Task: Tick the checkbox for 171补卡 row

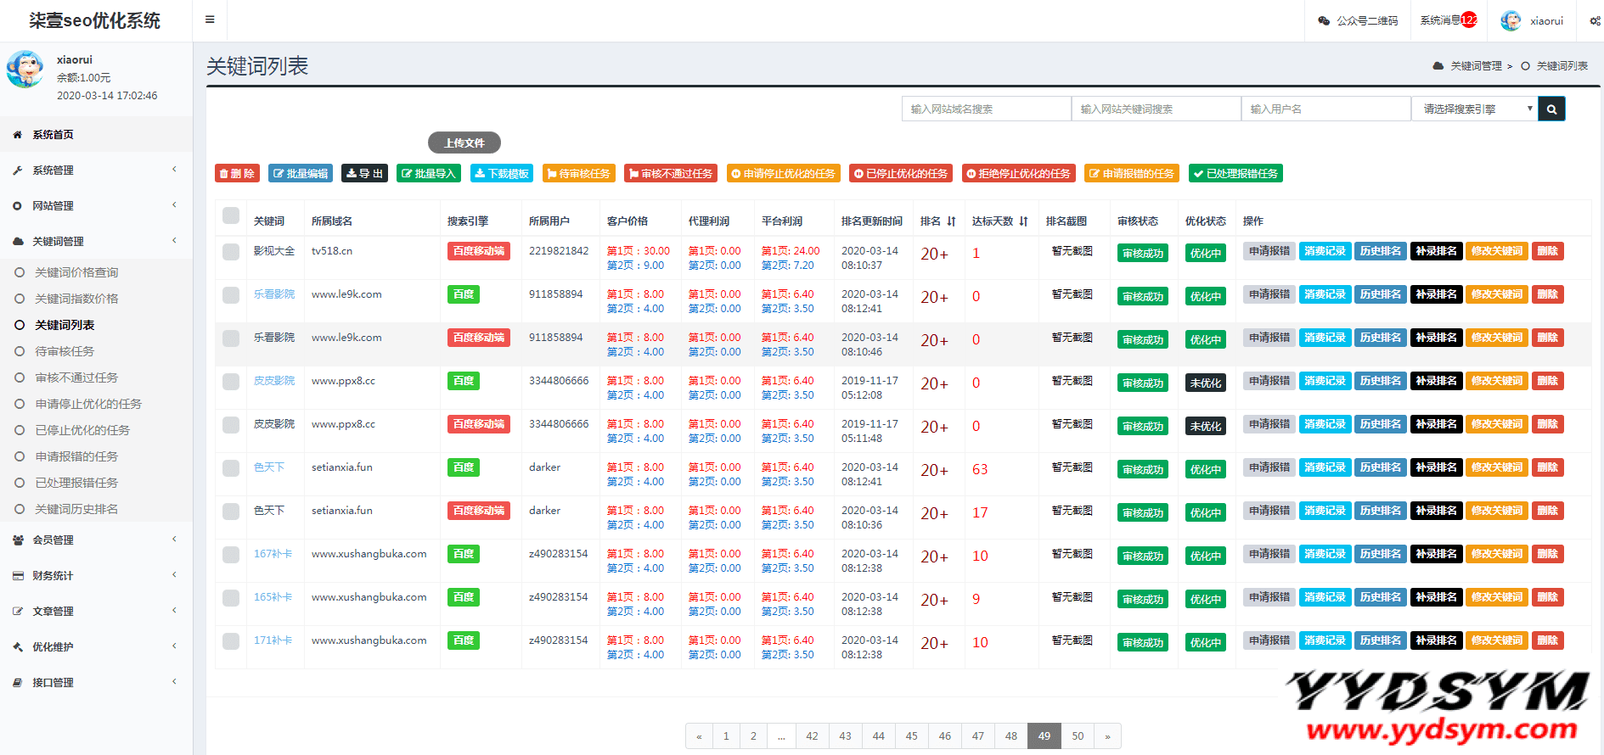Action: pos(231,641)
